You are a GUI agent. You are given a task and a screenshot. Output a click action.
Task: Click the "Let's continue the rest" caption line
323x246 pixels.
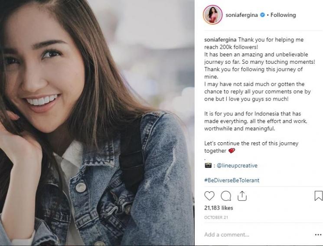[251, 143]
